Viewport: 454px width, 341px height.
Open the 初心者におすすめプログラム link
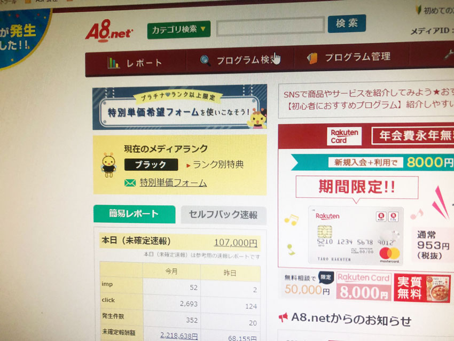(370, 105)
